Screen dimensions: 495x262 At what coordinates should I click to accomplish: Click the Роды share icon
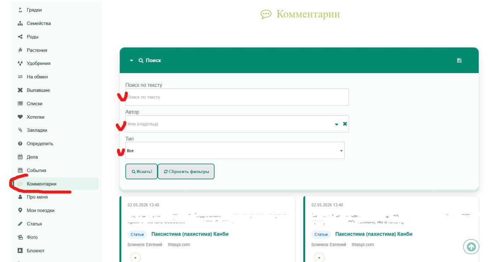[x=20, y=37]
